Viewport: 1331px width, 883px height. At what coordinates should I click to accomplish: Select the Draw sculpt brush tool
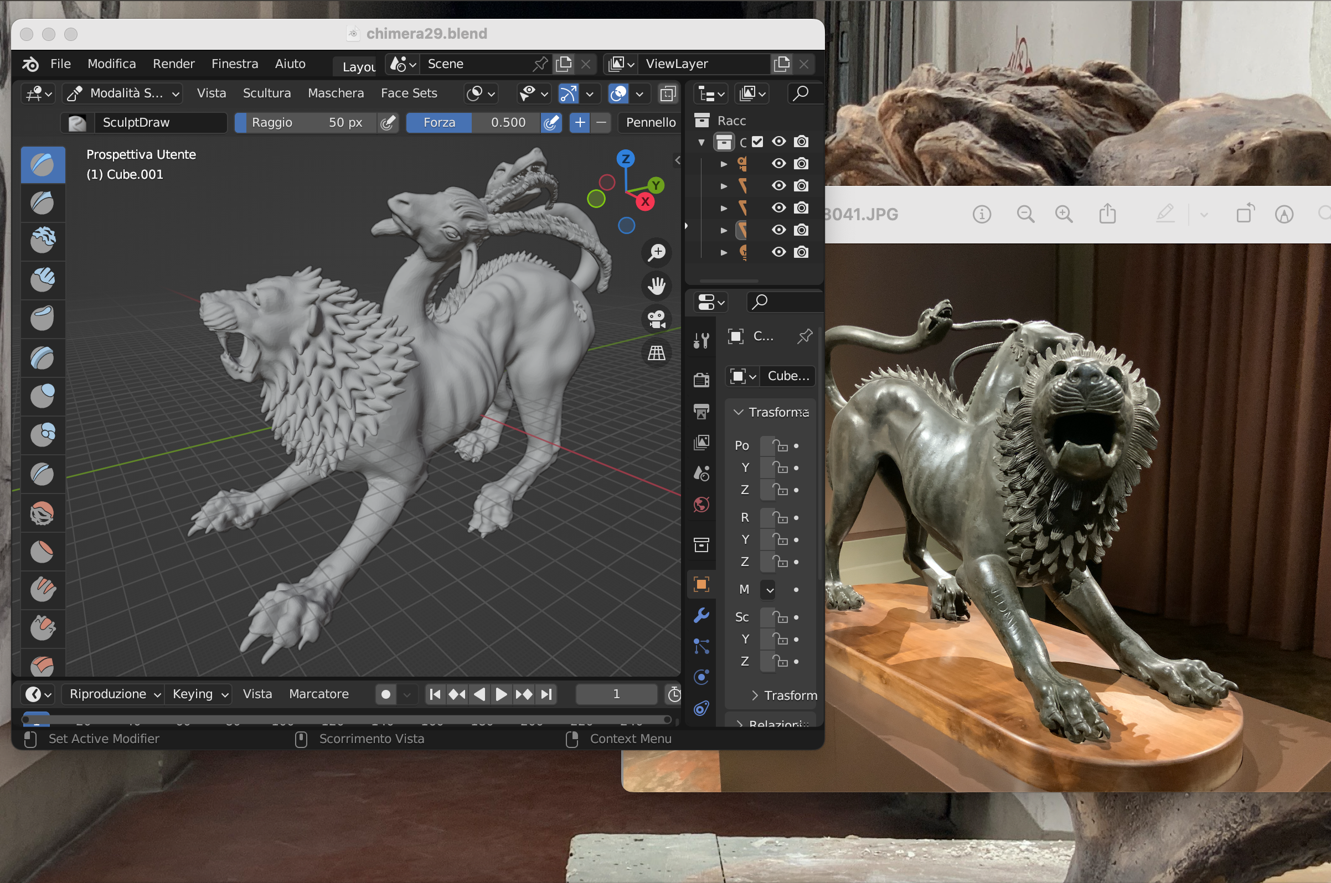point(43,164)
